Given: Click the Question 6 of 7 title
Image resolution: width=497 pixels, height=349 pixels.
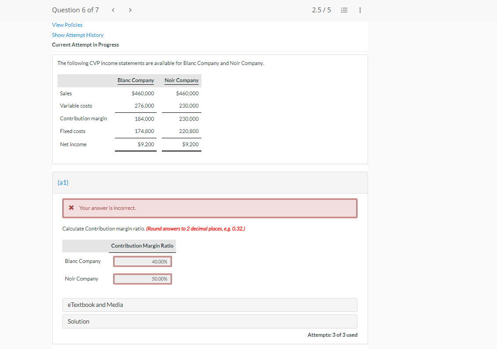Looking at the screenshot, I should coord(75,10).
